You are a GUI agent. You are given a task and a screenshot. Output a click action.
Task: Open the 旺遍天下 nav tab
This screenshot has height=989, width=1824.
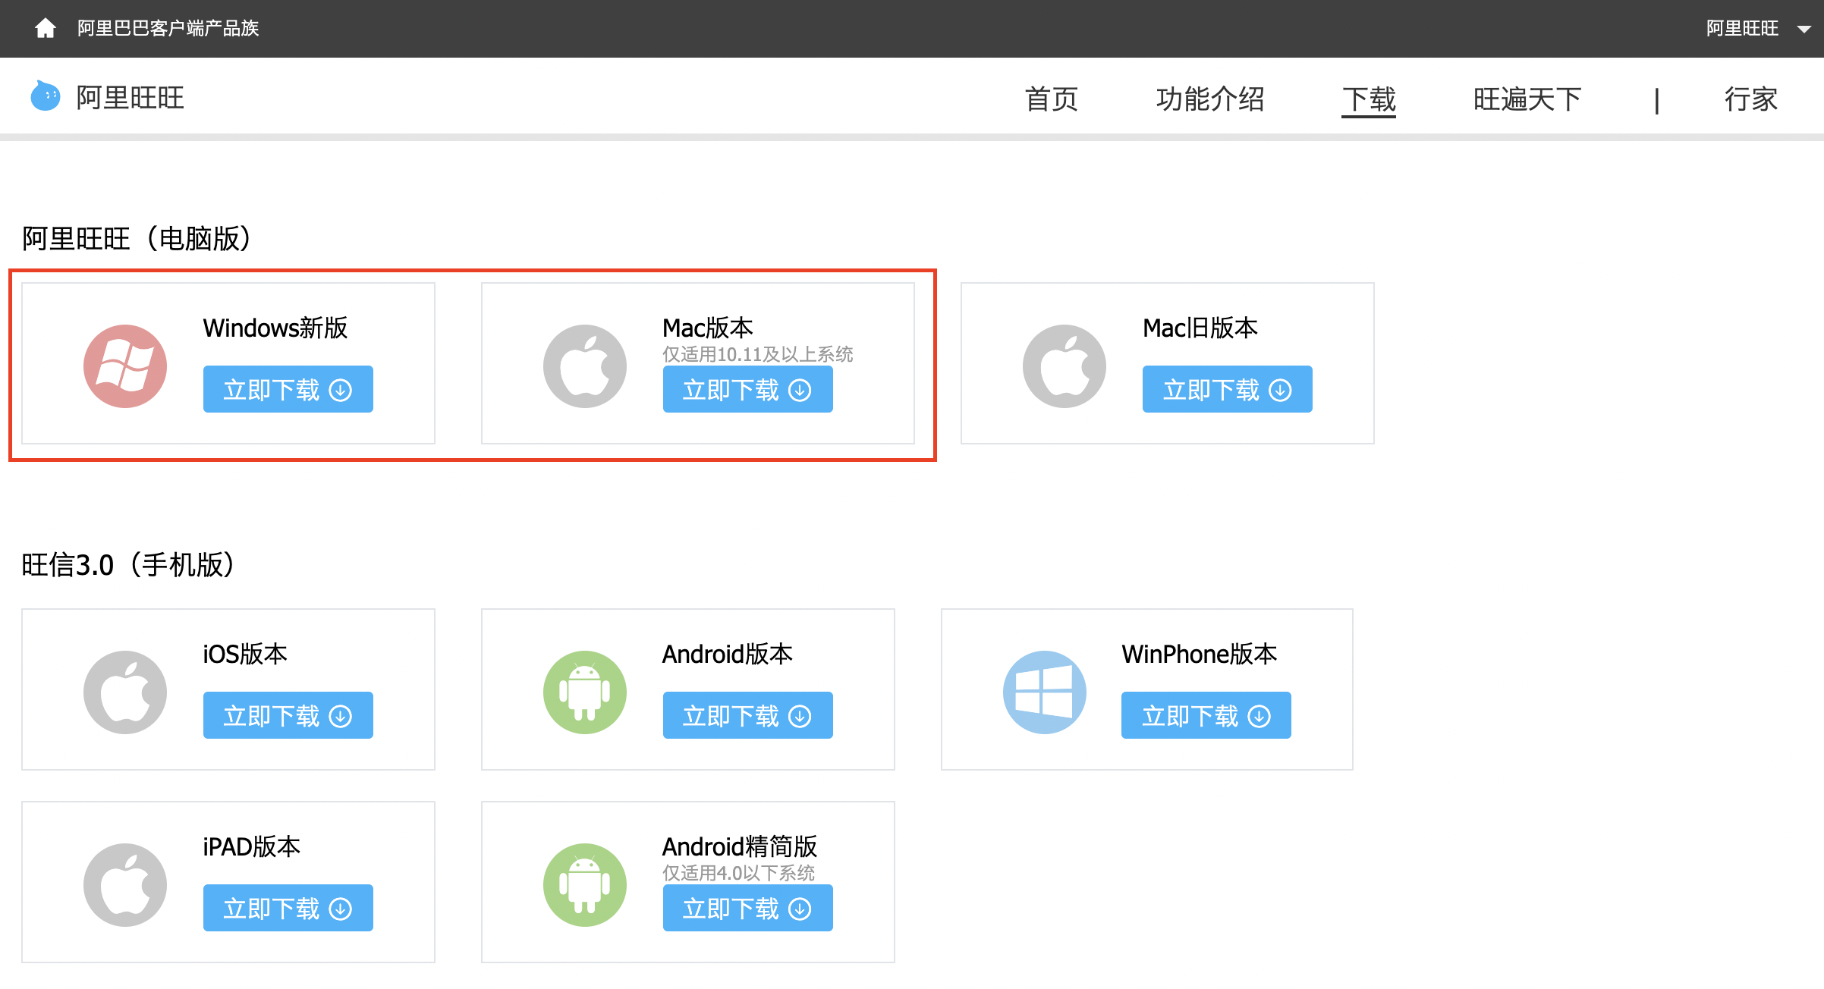pyautogui.click(x=1527, y=99)
